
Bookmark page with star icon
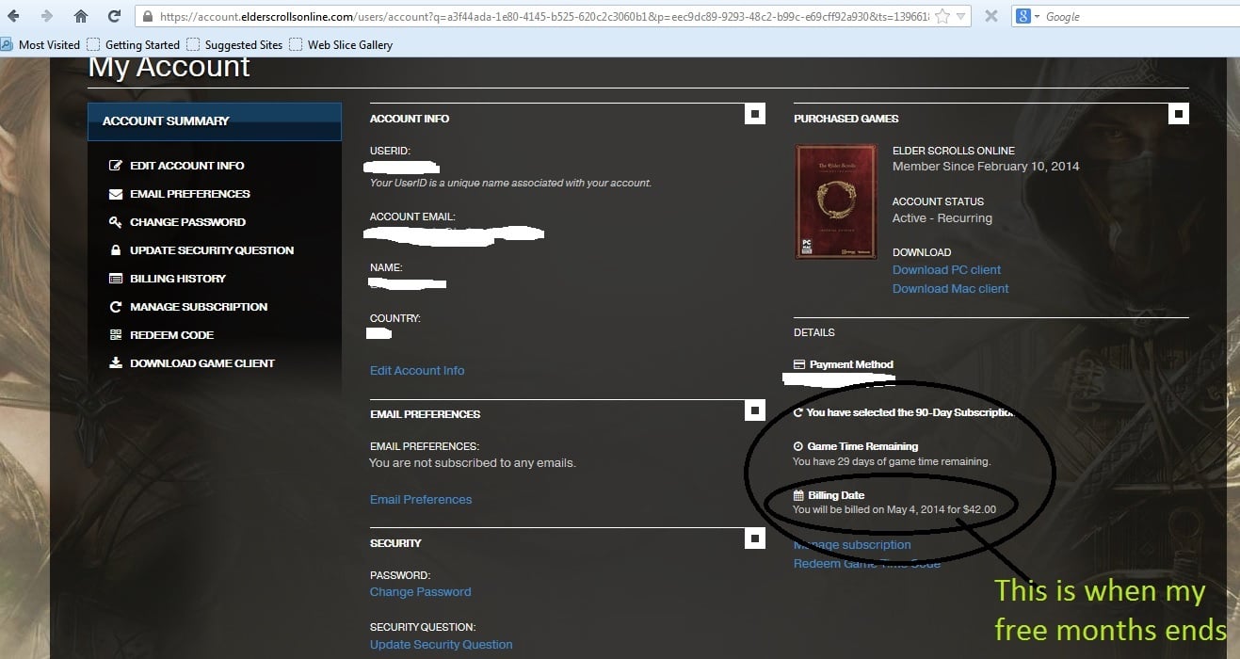coord(942,16)
